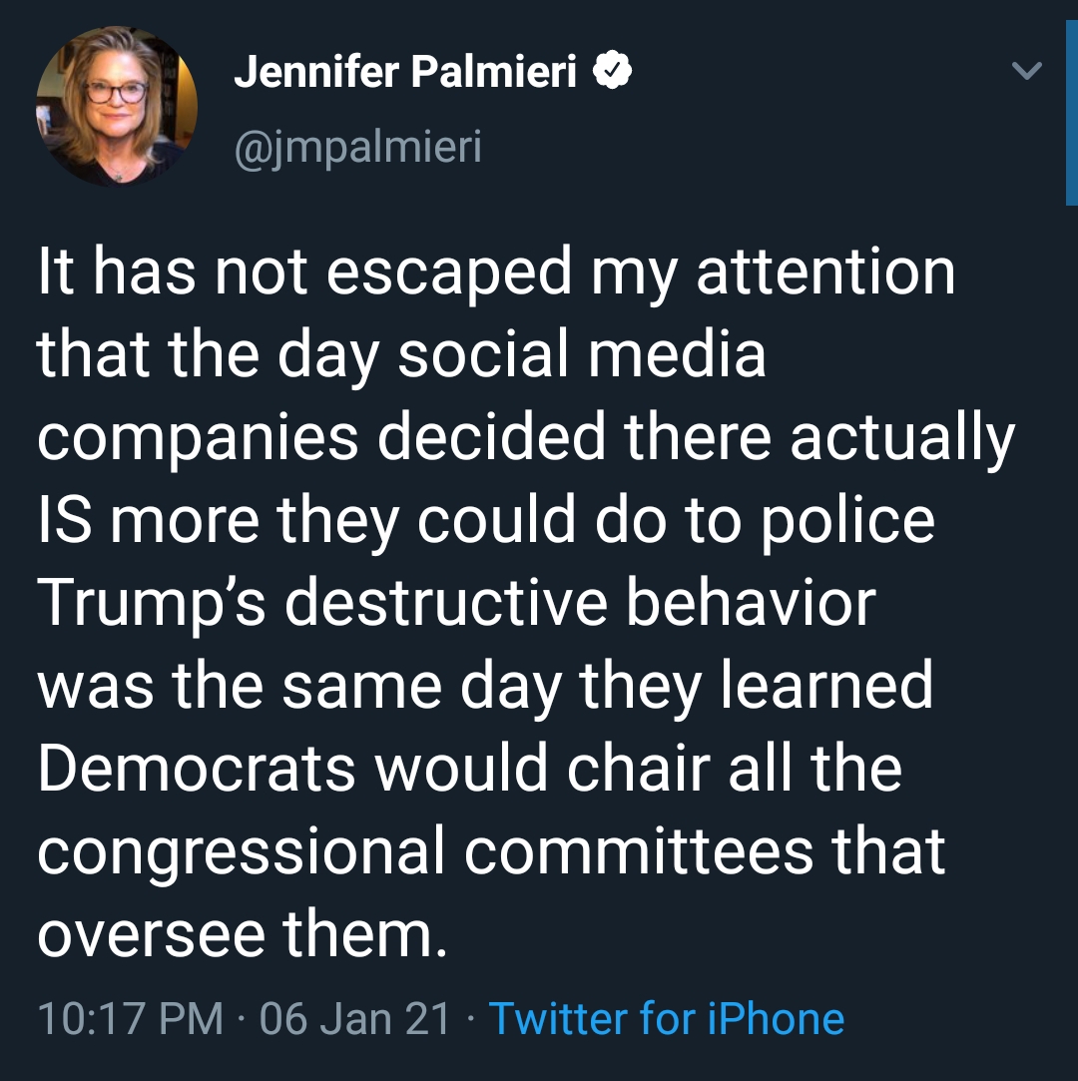Click the word "Democrats" in the tweet
The image size is (1078, 1081).
[x=197, y=768]
